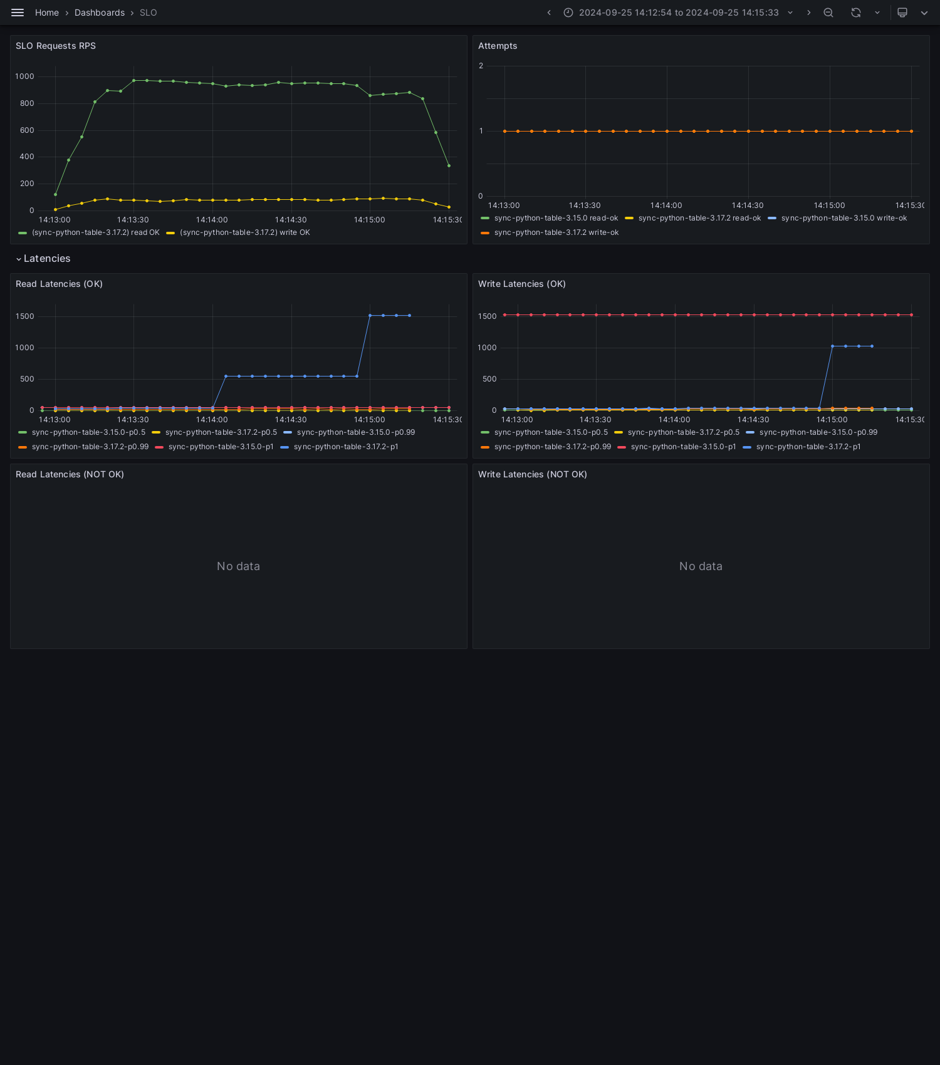Shift time range forward with right arrow
Viewport: 940px width, 1065px height.
[808, 13]
